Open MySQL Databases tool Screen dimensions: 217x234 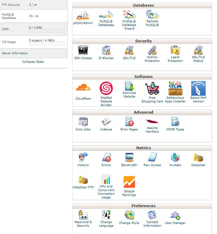pos(106,18)
